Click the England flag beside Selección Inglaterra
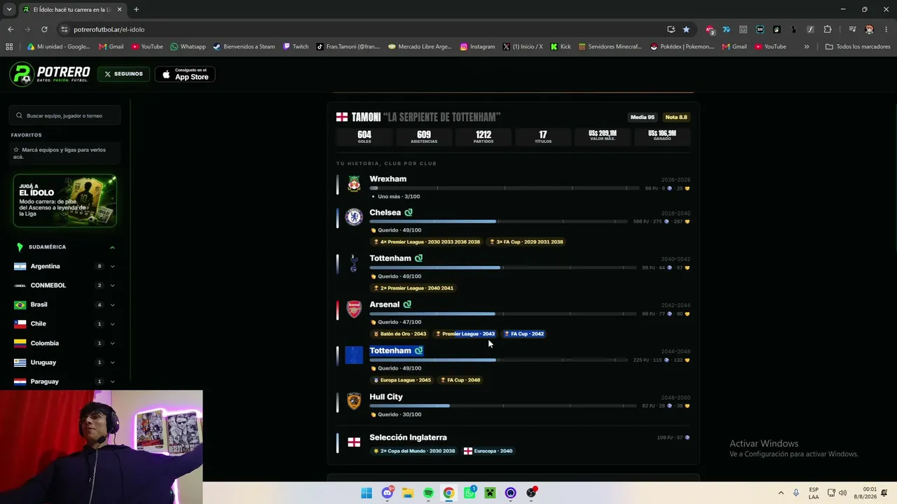Viewport: 897px width, 504px height. (x=354, y=442)
